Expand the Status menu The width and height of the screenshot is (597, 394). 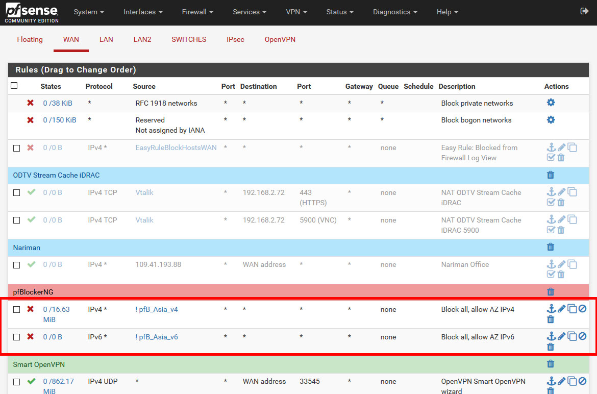[340, 12]
